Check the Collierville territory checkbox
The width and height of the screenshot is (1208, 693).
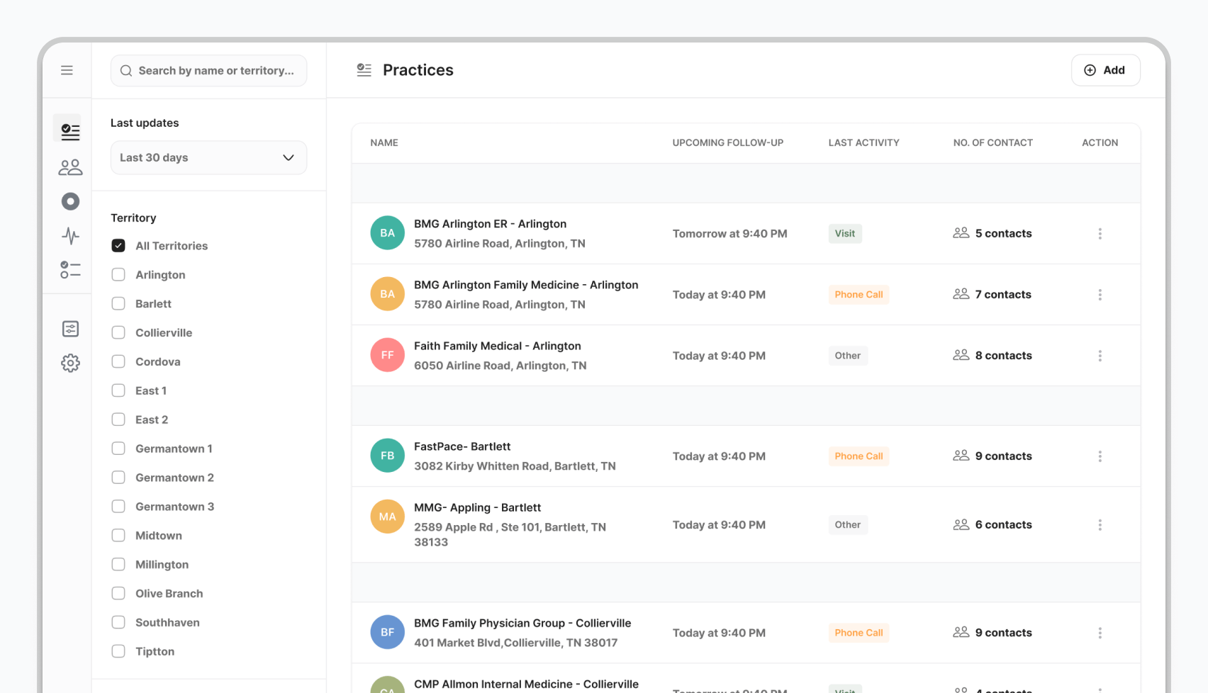pos(118,333)
